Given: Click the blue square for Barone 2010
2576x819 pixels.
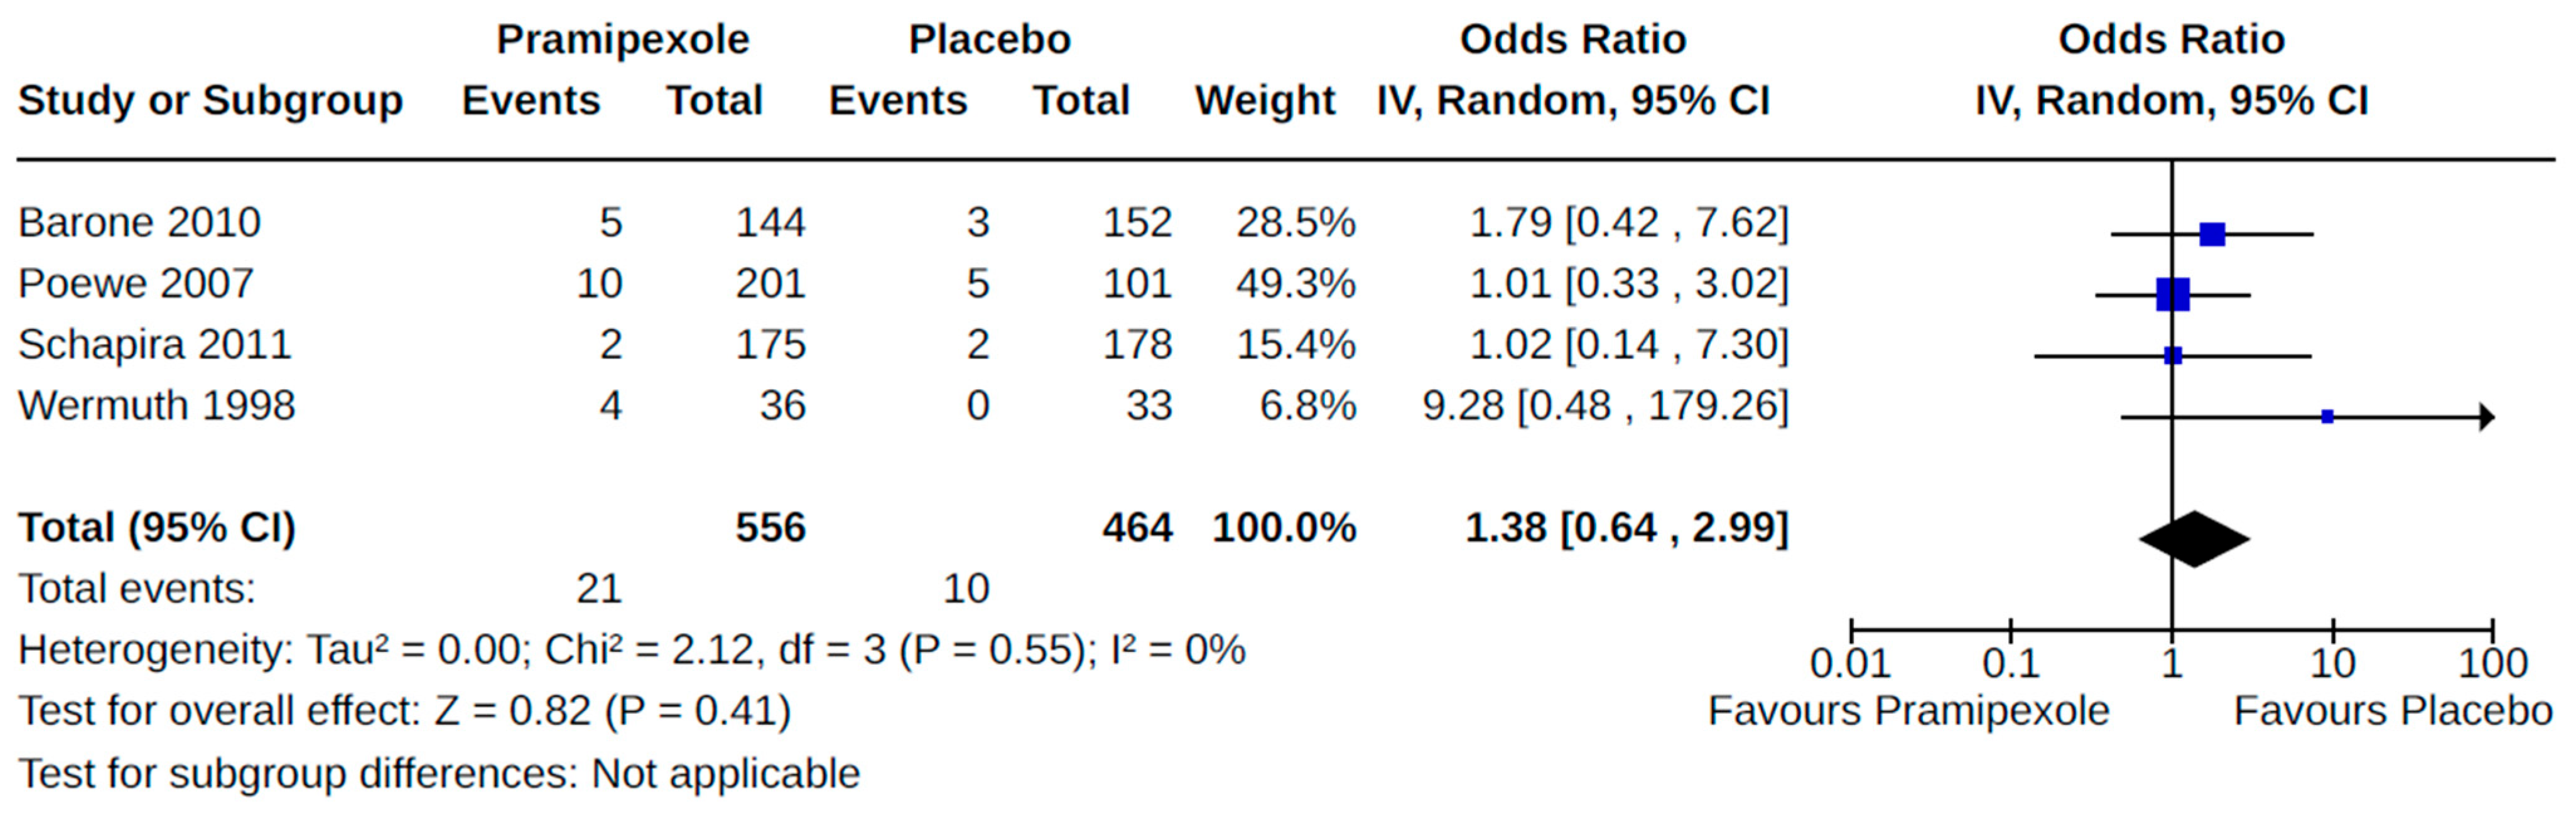Looking at the screenshot, I should 2212,235.
